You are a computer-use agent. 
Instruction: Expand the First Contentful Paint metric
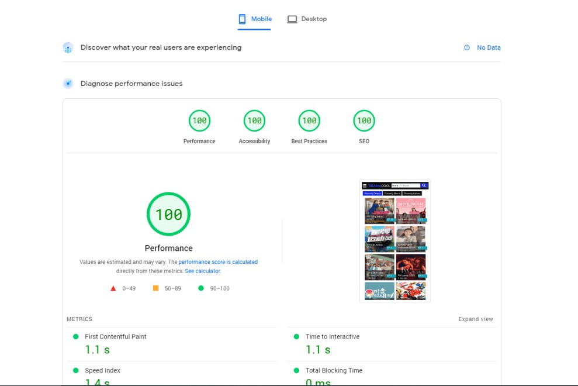tap(116, 337)
